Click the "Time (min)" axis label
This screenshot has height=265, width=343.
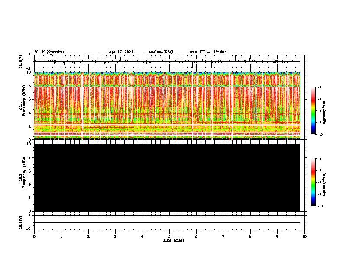pyautogui.click(x=173, y=240)
